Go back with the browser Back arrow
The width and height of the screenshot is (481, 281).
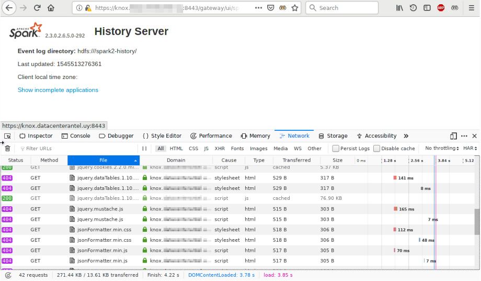pyautogui.click(x=9, y=8)
